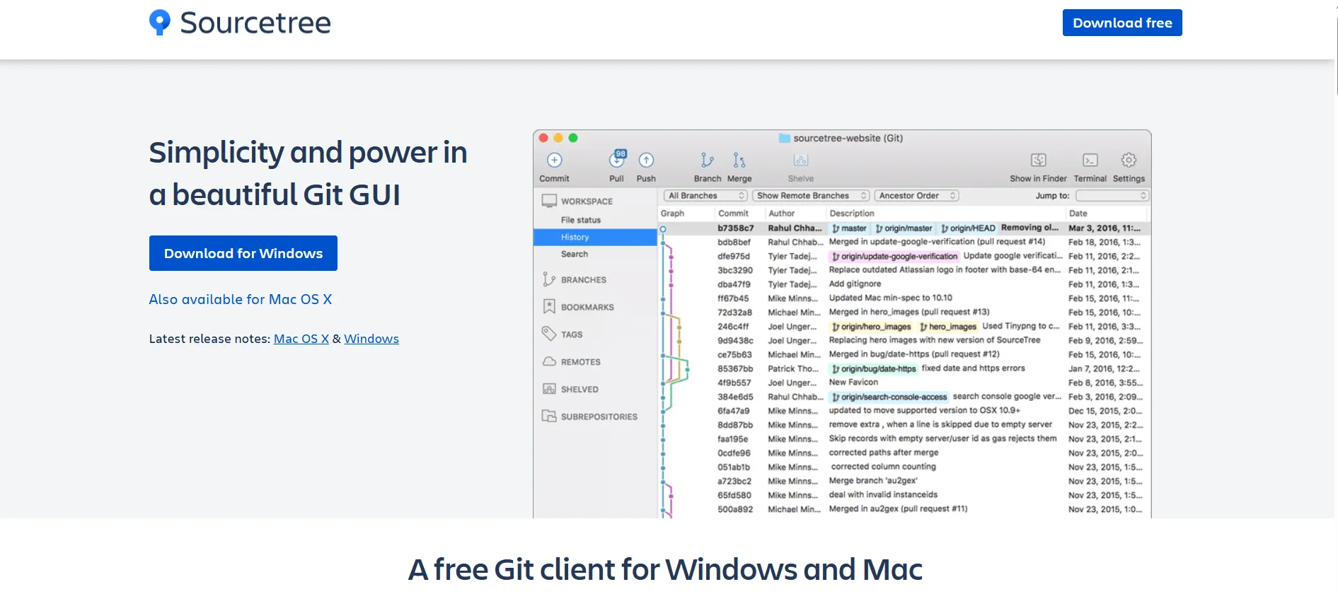Click the Show in Finder icon

click(x=1038, y=161)
